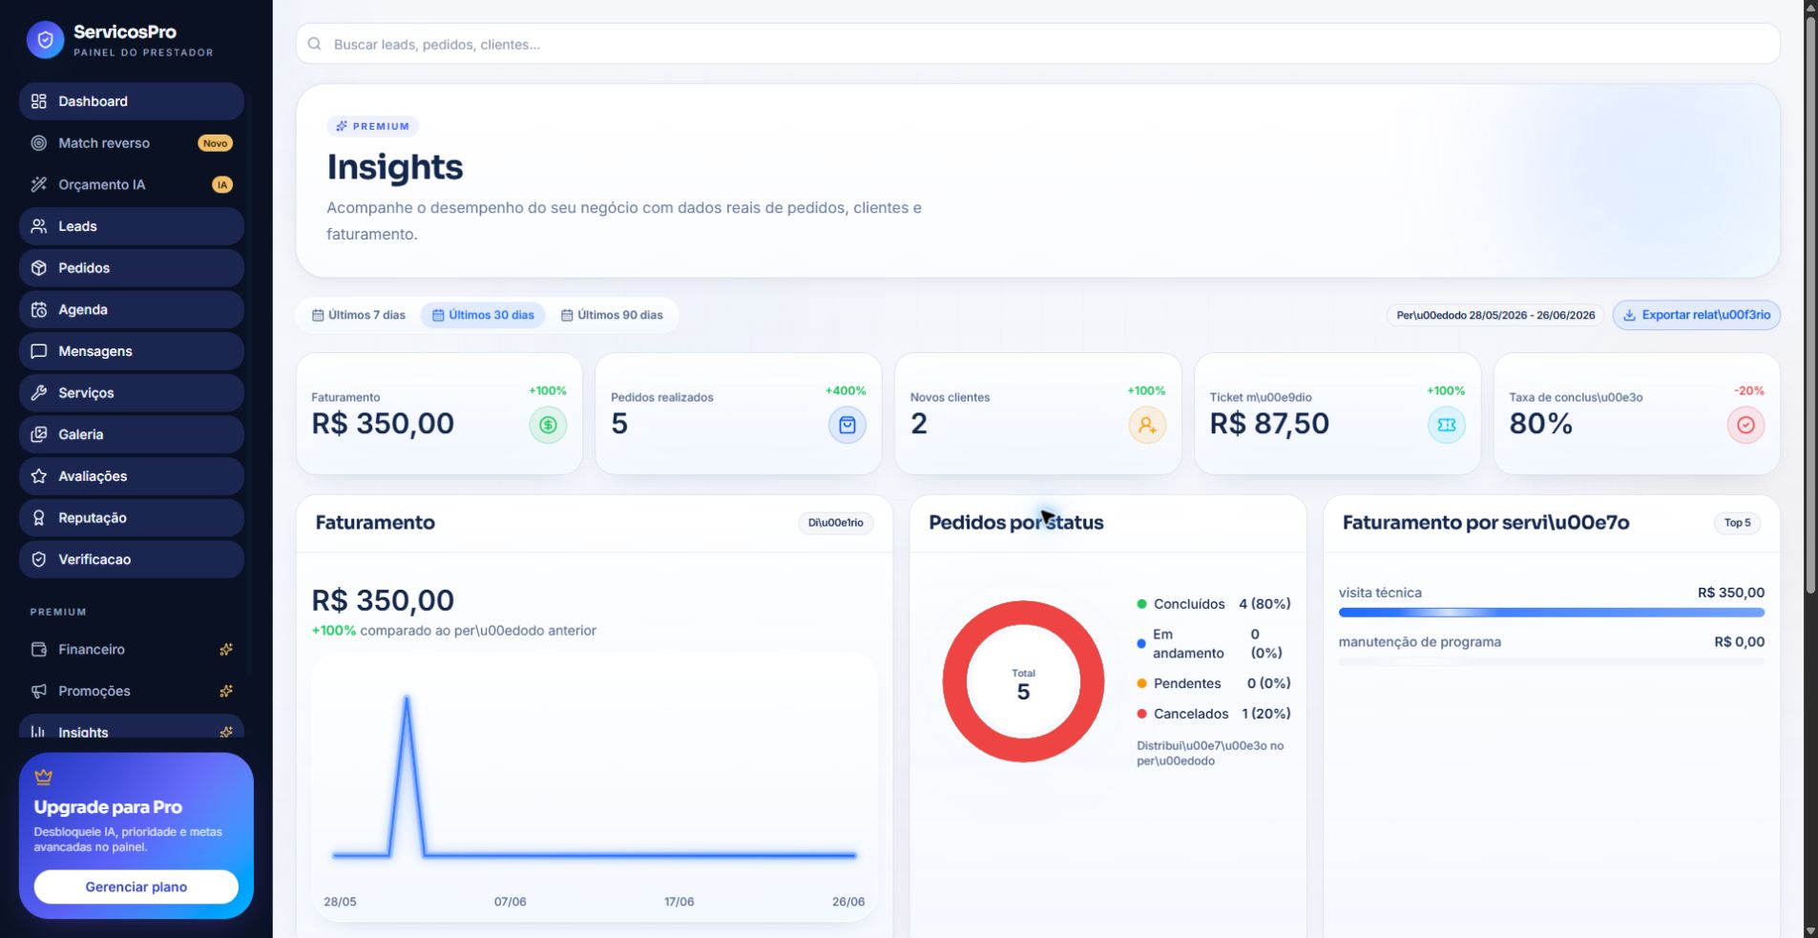This screenshot has height=938, width=1818.
Task: Focus the Buscar leads, pedidos search field
Action: (1037, 44)
